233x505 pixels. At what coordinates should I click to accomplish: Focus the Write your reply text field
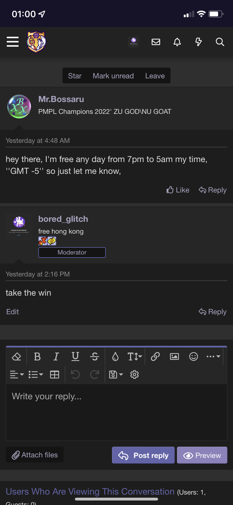[116, 411]
